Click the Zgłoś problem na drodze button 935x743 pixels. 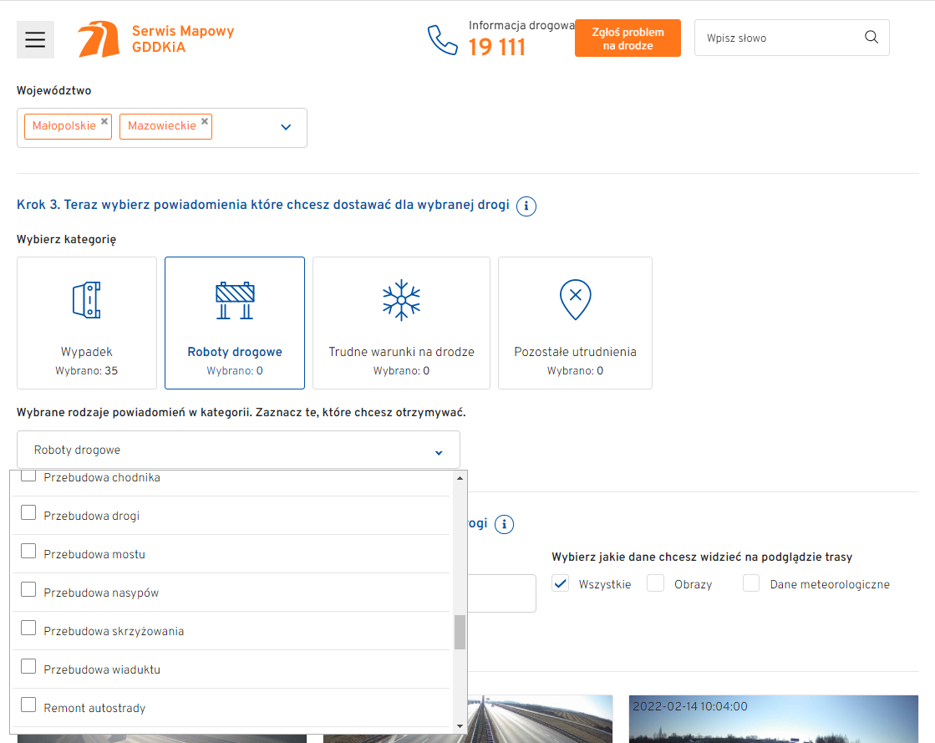628,38
